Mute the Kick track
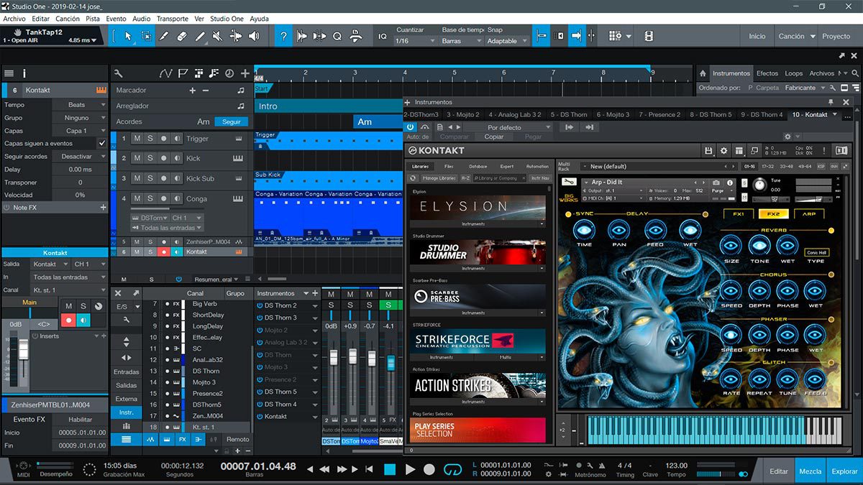 [x=137, y=158]
